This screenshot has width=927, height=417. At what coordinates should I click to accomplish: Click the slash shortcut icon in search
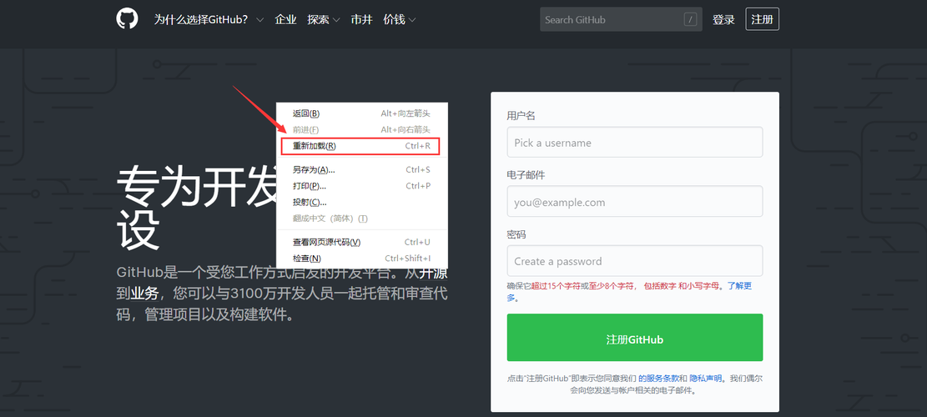tap(690, 19)
